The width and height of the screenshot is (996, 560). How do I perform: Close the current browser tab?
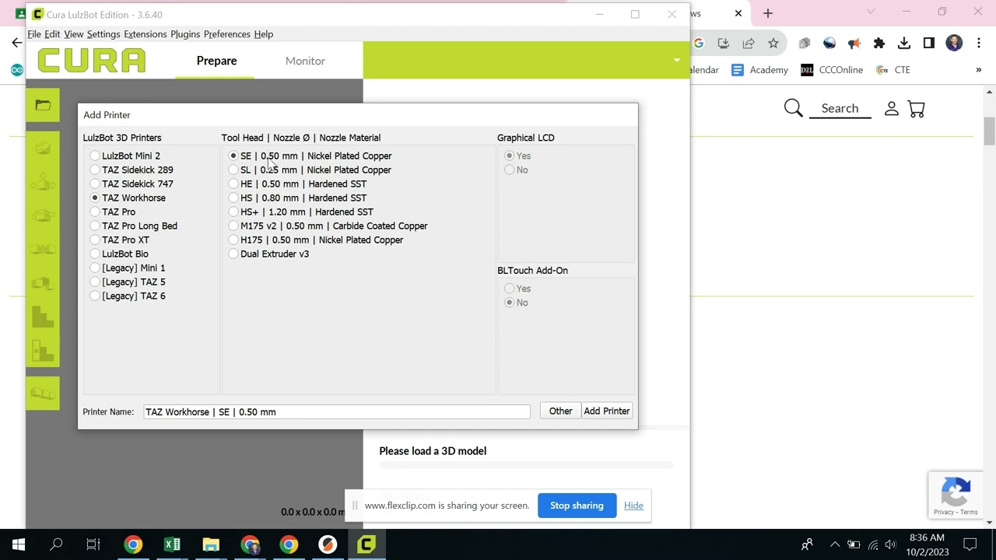click(738, 13)
